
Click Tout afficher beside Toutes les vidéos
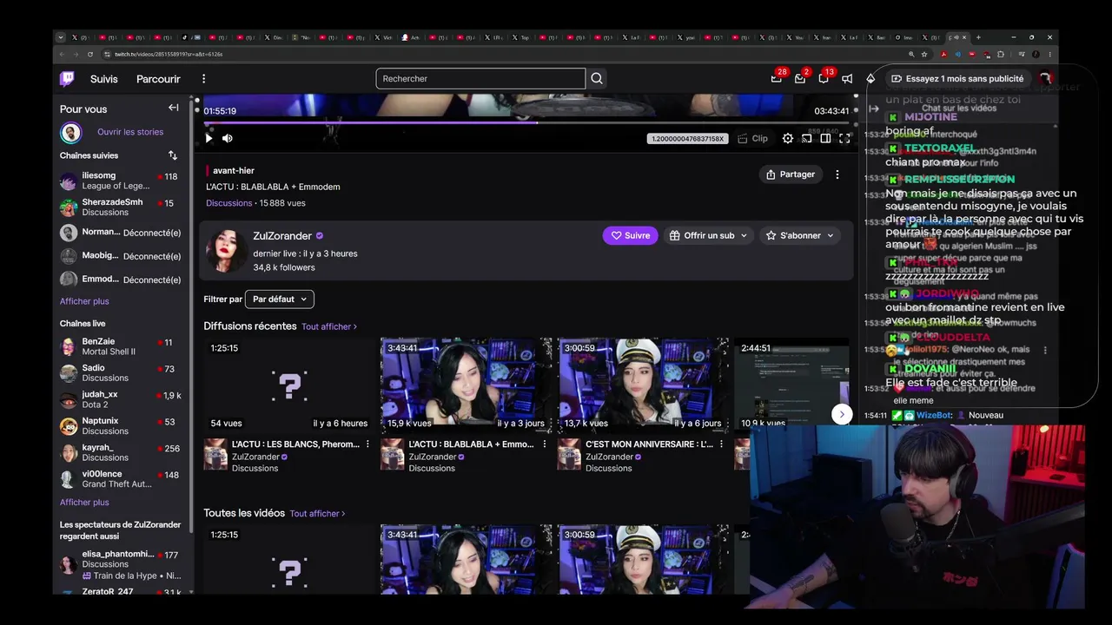tap(317, 513)
